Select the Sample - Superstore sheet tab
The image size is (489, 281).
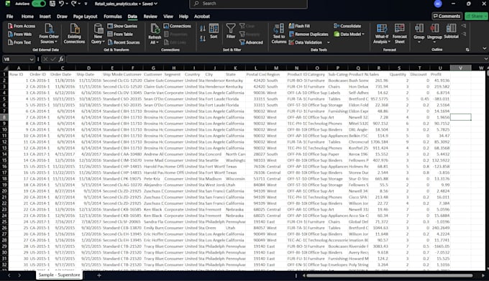click(59, 275)
